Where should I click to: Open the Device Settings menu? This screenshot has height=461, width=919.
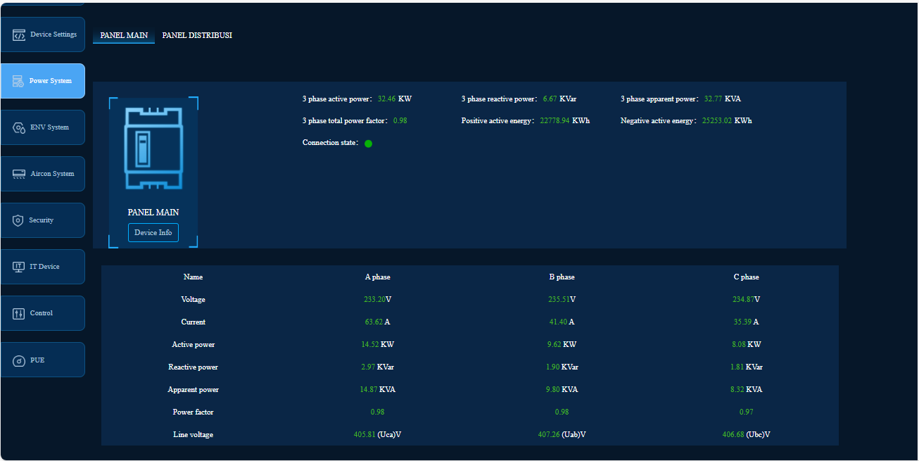(x=43, y=34)
